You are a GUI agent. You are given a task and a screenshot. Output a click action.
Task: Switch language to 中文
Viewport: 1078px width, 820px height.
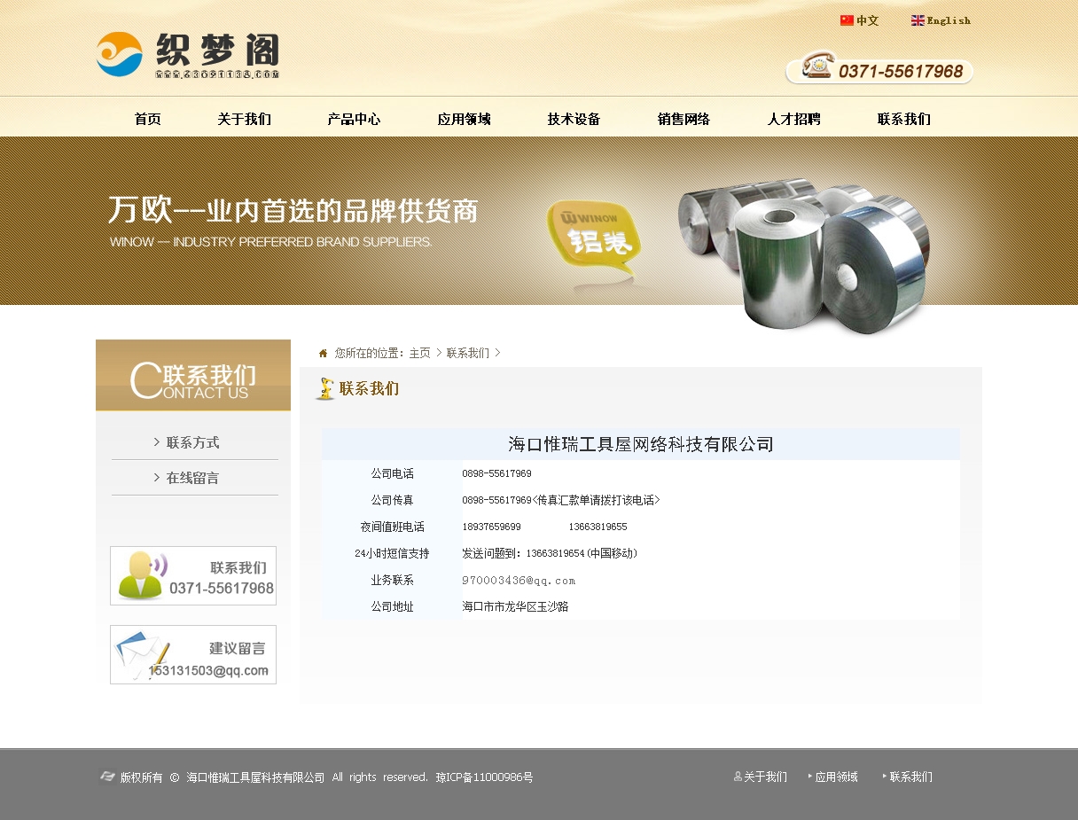coord(867,20)
